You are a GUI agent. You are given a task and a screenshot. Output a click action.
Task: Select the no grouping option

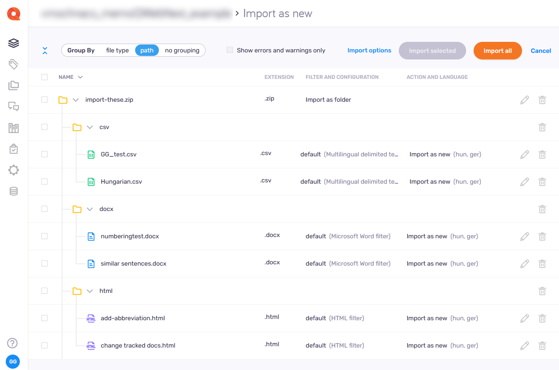(x=182, y=51)
